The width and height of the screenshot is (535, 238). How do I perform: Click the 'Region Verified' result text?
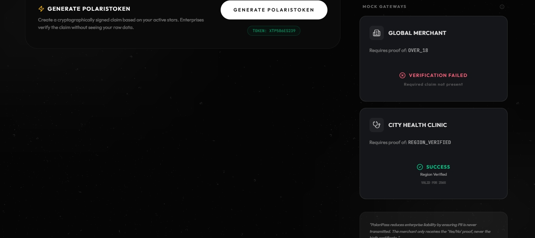(x=433, y=175)
